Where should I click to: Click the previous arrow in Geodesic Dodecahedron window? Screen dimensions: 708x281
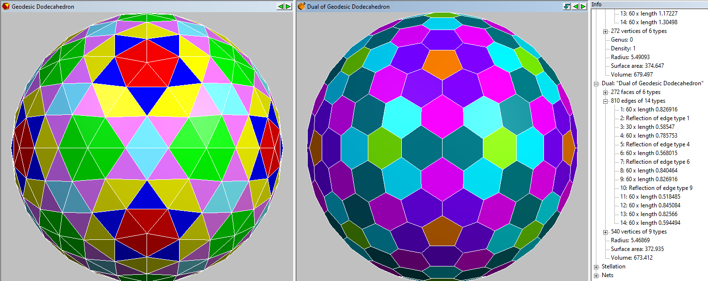280,6
